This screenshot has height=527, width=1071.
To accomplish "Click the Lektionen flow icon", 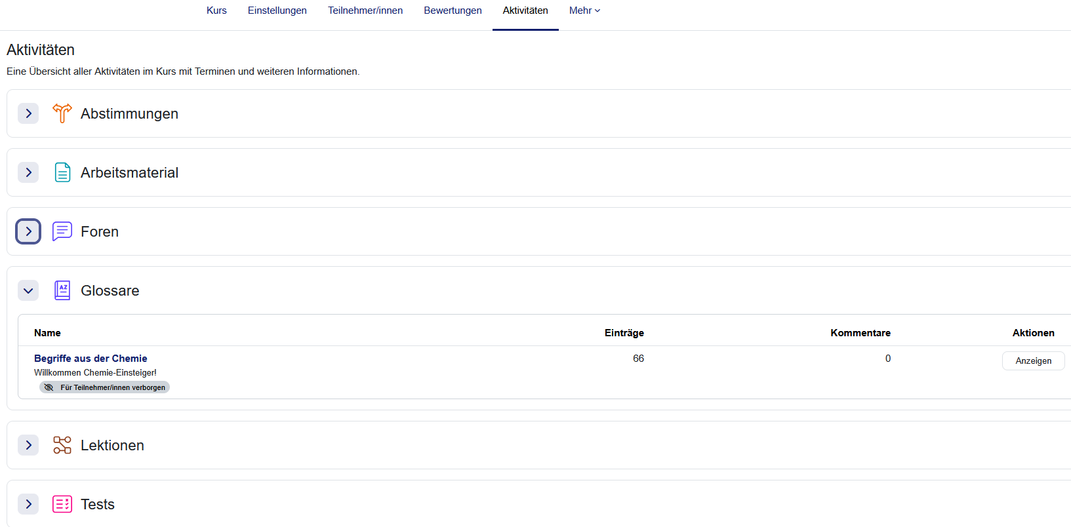I will coord(62,445).
